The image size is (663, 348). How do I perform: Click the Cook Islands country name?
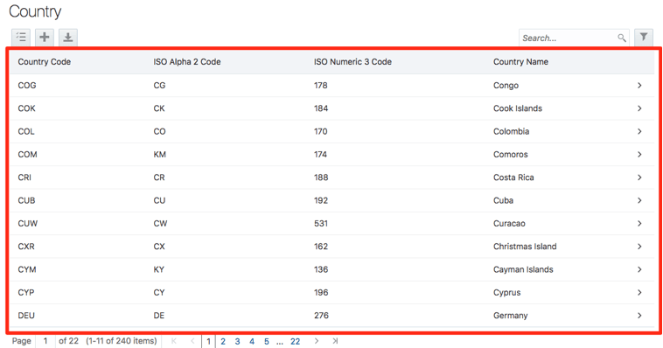[x=518, y=108]
